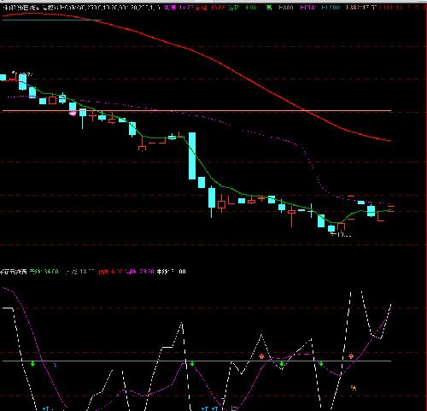427x411 pixels.
Task: Click the small orange marker in the indicator panel
Action: click(x=354, y=388)
